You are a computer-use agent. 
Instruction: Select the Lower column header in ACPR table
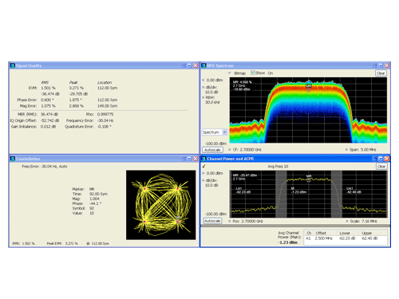pos(345,233)
